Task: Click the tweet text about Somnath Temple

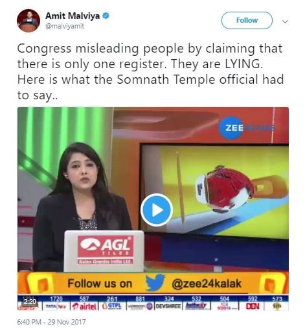Action: [150, 71]
